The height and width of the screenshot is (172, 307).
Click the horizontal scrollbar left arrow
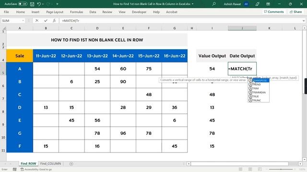[x=189, y=164]
